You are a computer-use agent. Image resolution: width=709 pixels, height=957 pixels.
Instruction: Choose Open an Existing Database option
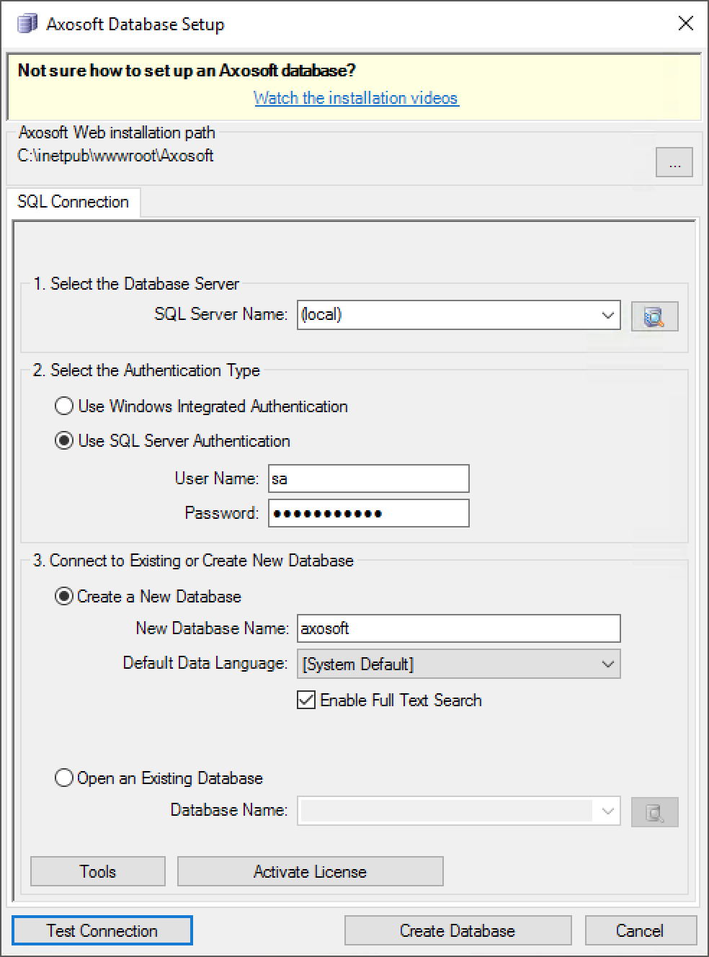(63, 778)
